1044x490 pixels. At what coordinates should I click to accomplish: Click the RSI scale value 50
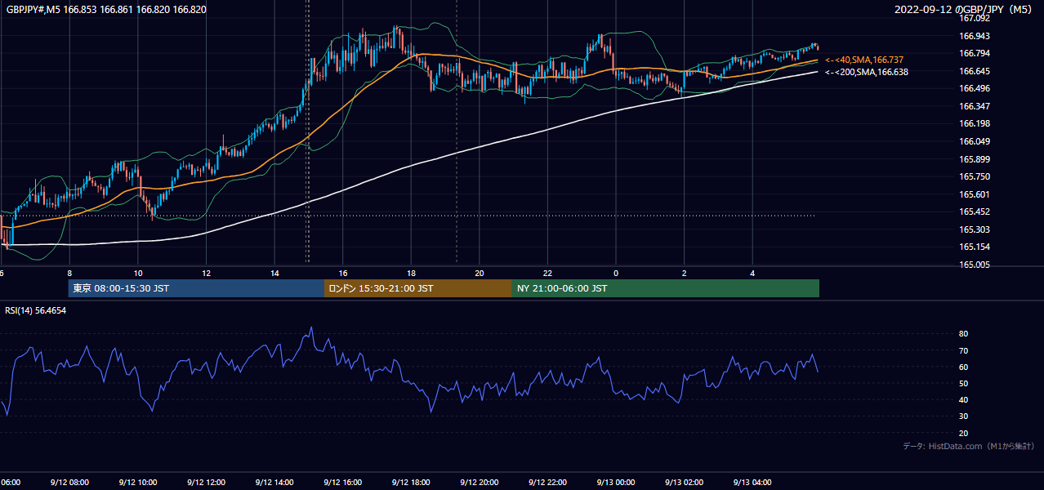[x=964, y=383]
